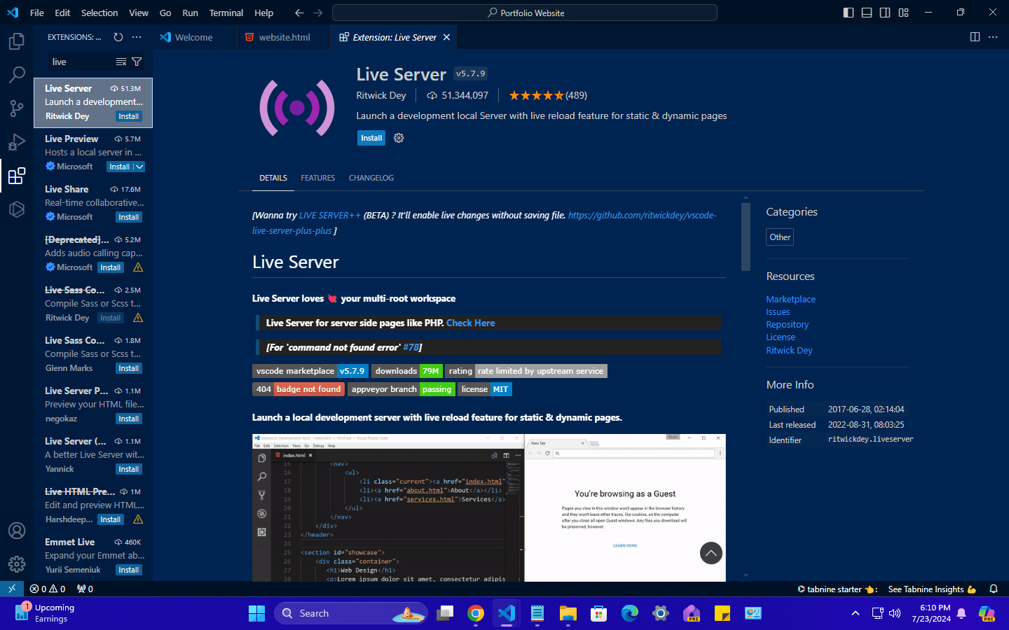Click the LIVE SERVER++ link
This screenshot has height=630, width=1009.
pos(329,215)
